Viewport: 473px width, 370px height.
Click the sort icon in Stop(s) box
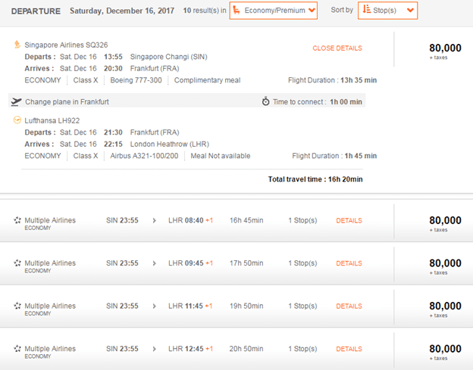click(367, 11)
